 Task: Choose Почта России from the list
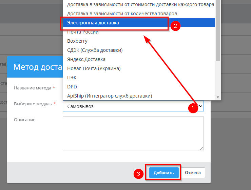pos(83,32)
